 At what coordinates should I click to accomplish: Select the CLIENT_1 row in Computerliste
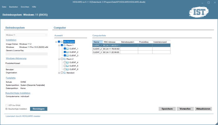[131, 45]
